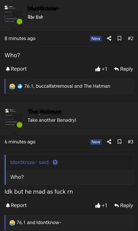Report the "Who?" post
This screenshot has width=138, height=231.
(16, 69)
